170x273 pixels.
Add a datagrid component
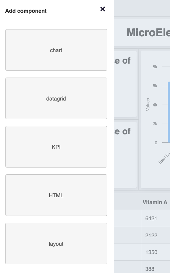56,98
